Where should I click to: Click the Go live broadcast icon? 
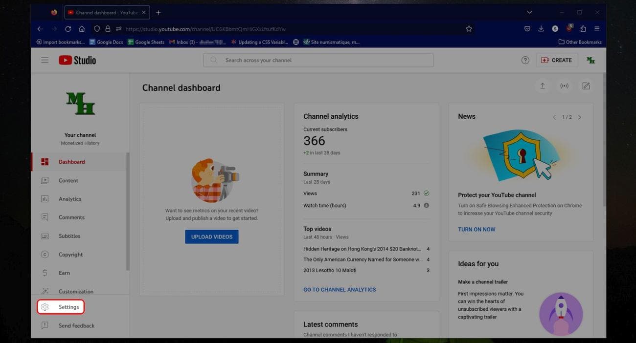[564, 86]
